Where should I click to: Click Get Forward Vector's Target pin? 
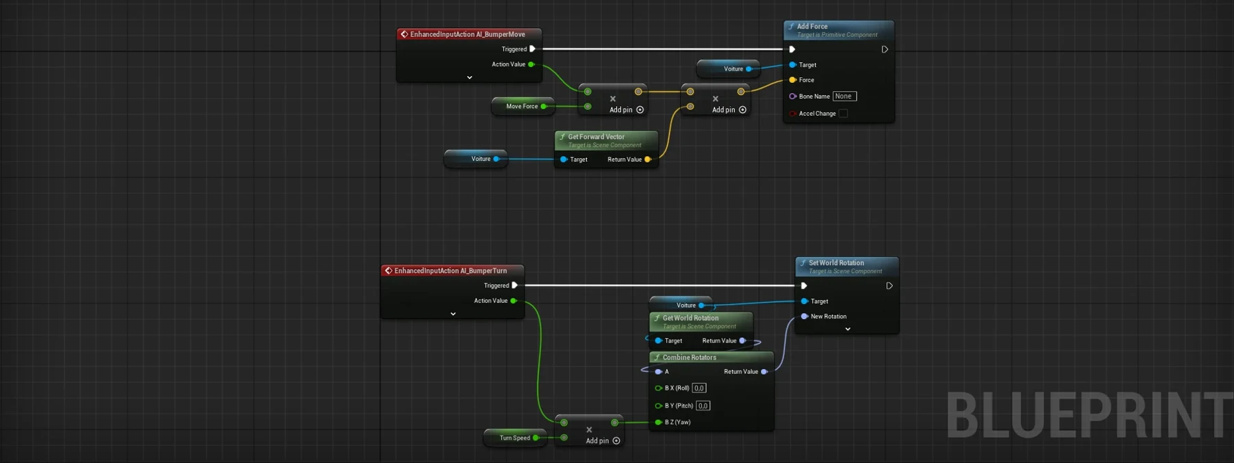(x=564, y=160)
